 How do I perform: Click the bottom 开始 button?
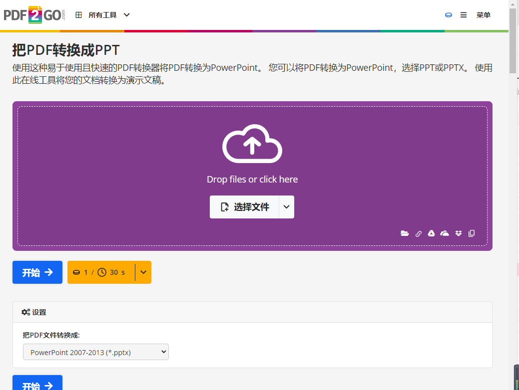click(x=37, y=384)
